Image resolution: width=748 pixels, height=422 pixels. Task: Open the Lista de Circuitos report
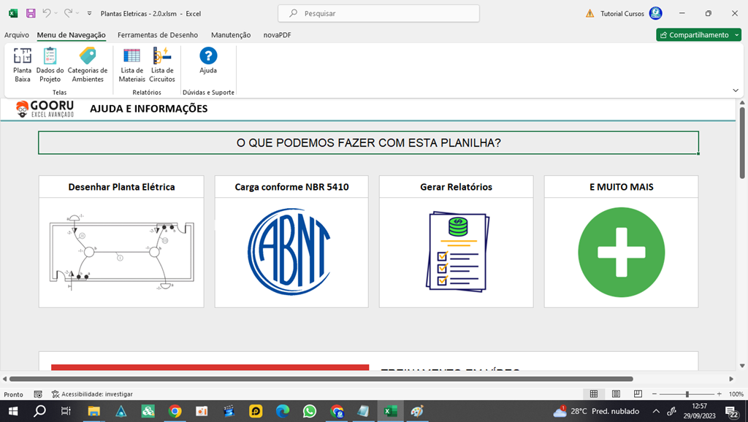[162, 65]
